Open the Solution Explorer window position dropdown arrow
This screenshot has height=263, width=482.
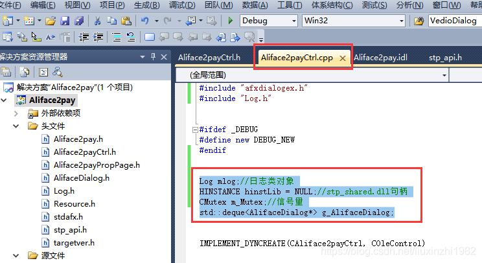tap(143, 57)
